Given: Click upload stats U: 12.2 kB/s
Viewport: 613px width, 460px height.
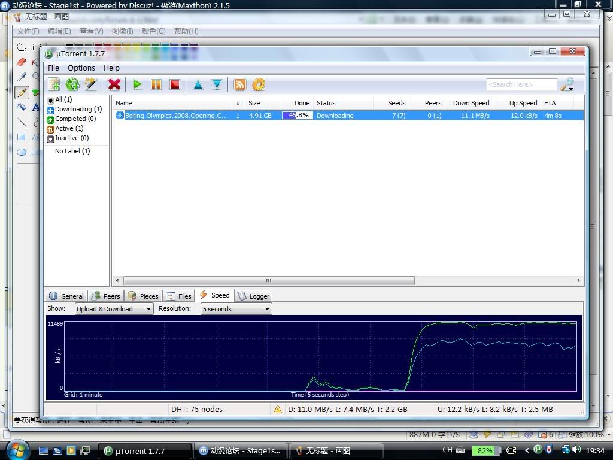Looking at the screenshot, I should coord(495,410).
